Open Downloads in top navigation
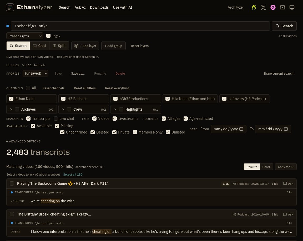The width and height of the screenshot is (303, 241). (x=99, y=7)
